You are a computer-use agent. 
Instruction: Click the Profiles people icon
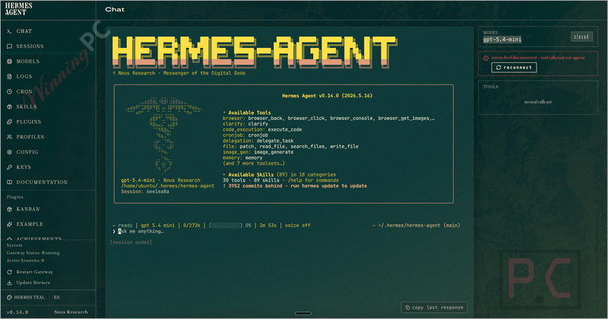(9, 137)
